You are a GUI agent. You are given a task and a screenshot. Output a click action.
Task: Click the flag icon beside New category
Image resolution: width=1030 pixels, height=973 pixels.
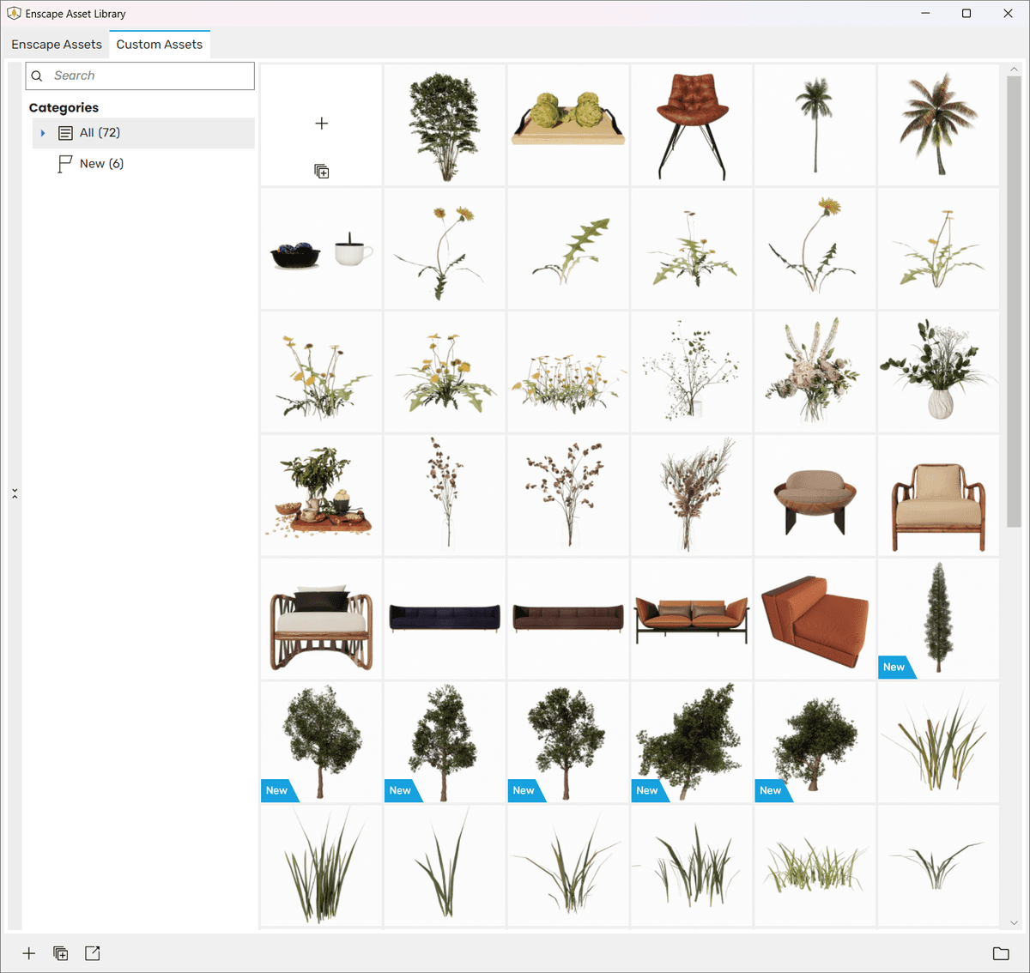[x=64, y=164]
